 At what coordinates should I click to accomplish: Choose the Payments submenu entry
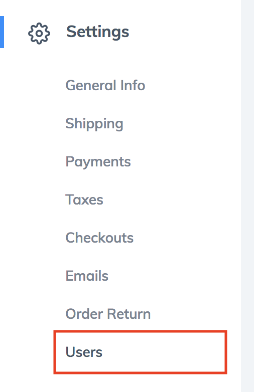point(98,162)
